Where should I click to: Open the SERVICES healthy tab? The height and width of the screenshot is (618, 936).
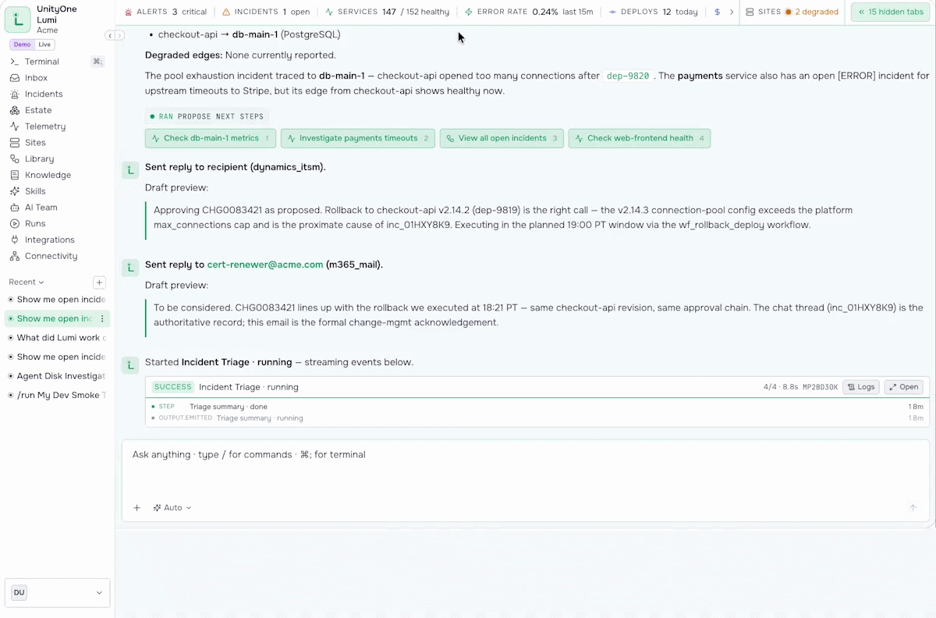tap(387, 12)
